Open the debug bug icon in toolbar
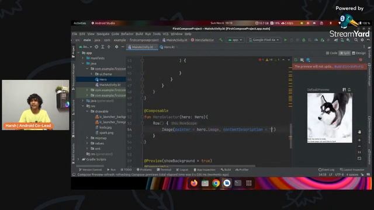The image size is (374, 210). point(304,40)
